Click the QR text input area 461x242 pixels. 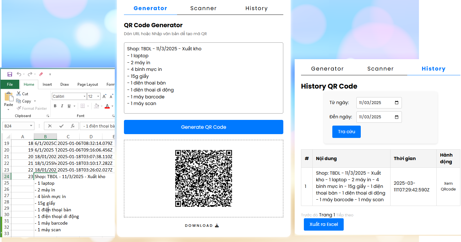tap(203, 78)
